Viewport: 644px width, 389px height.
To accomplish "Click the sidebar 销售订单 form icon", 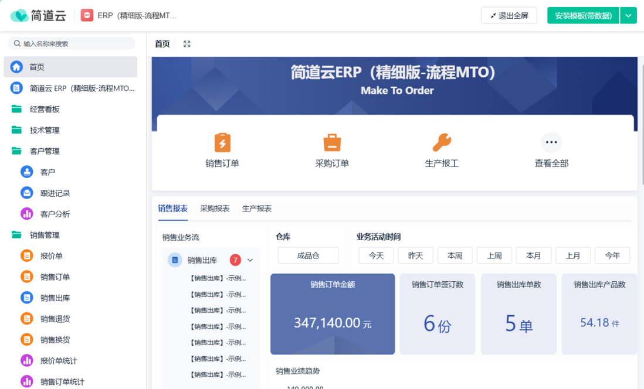I will click(x=27, y=277).
